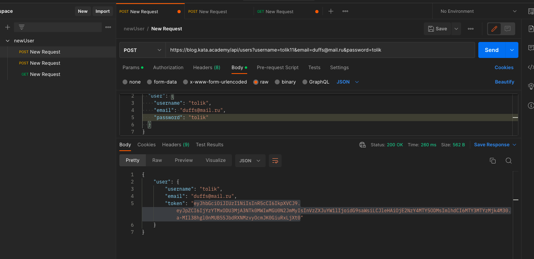Open the collection filter icon
This screenshot has width=534, height=259.
21,27
